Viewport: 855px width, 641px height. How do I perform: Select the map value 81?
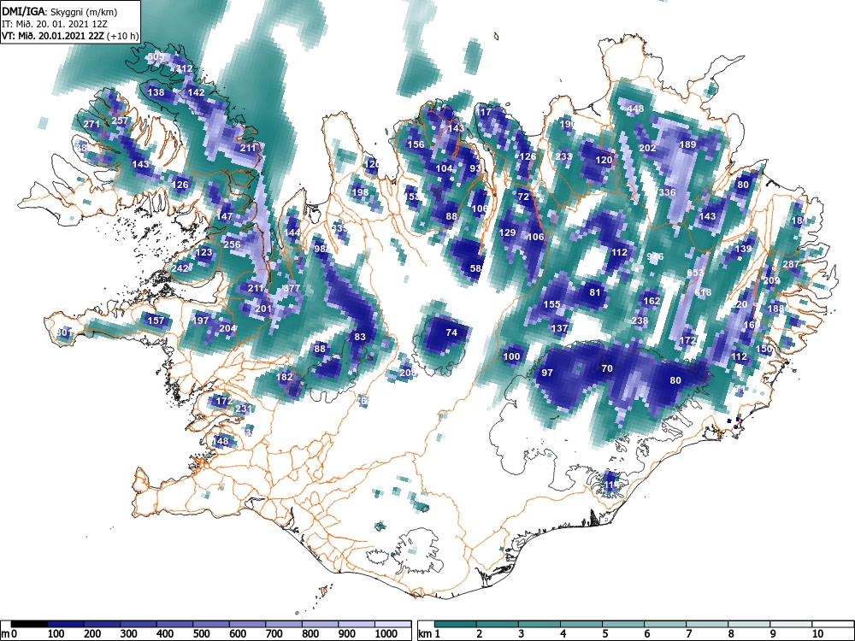[595, 292]
